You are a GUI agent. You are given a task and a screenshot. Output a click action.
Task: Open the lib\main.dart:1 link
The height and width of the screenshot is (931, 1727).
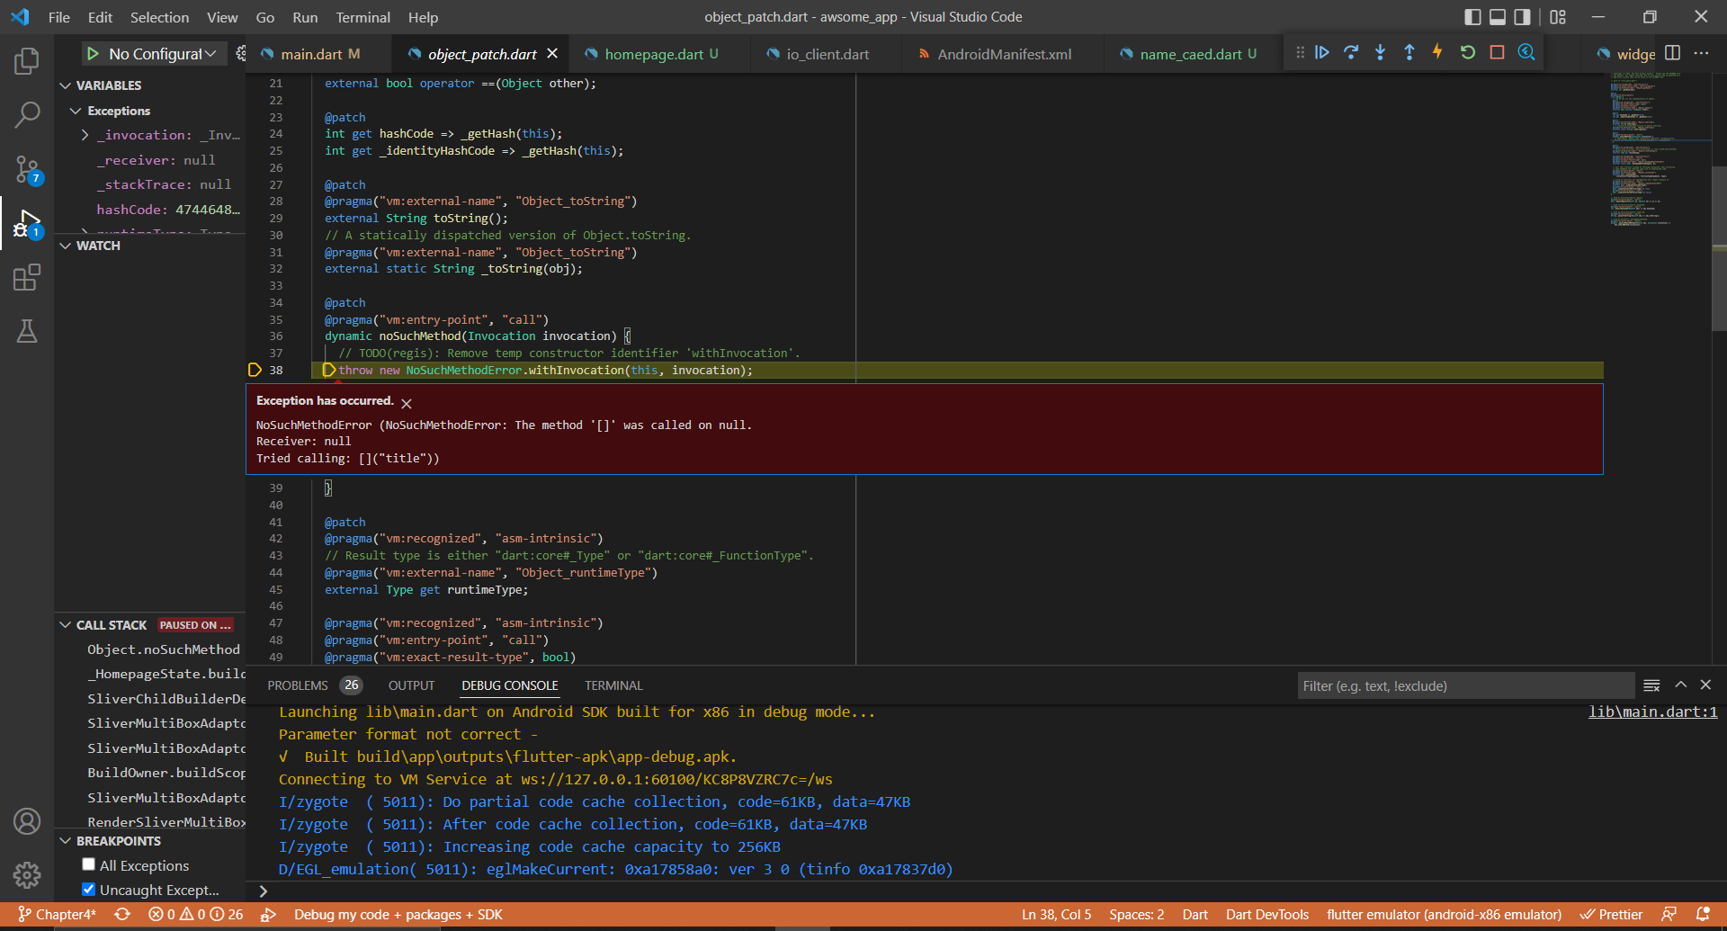1652,712
